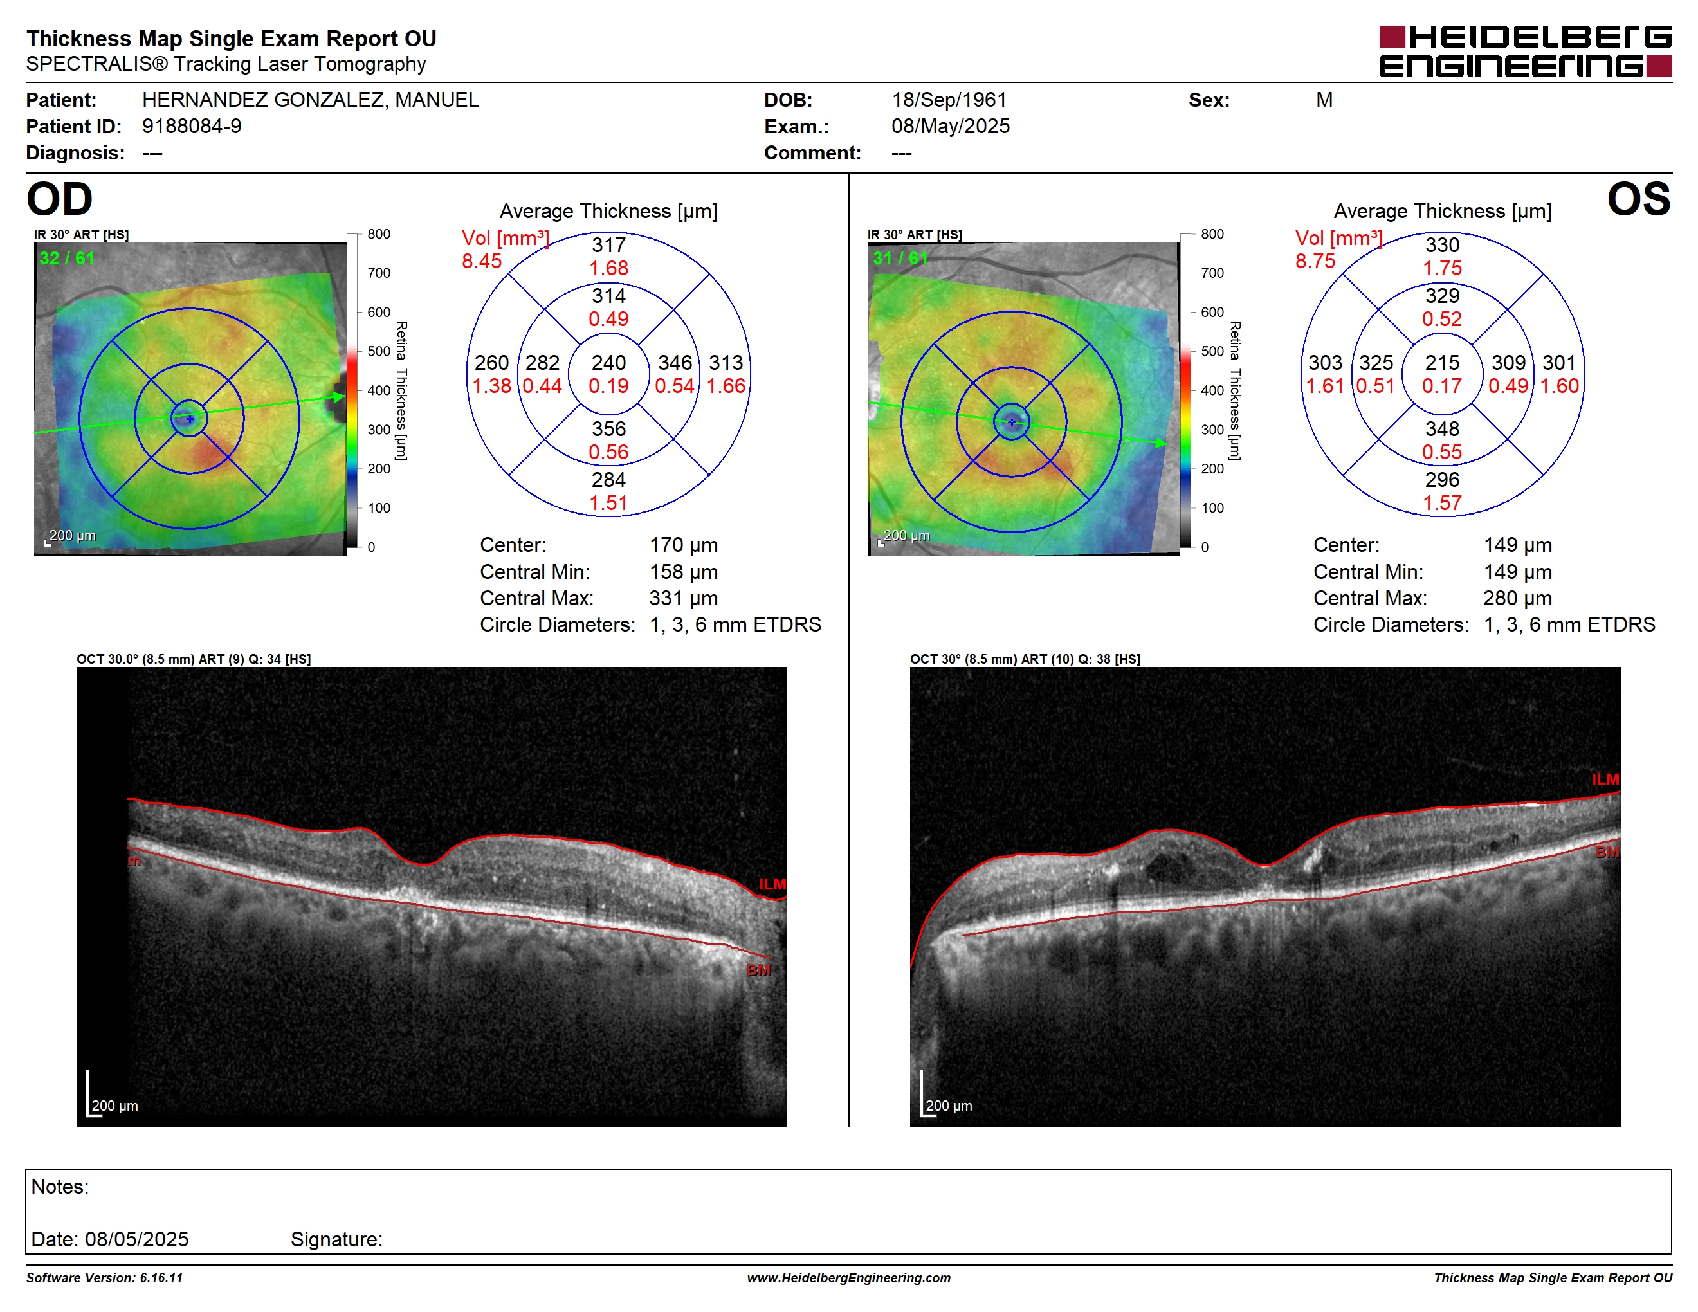
Task: Click OS outer nasal thickness 303
Action: tap(1326, 363)
